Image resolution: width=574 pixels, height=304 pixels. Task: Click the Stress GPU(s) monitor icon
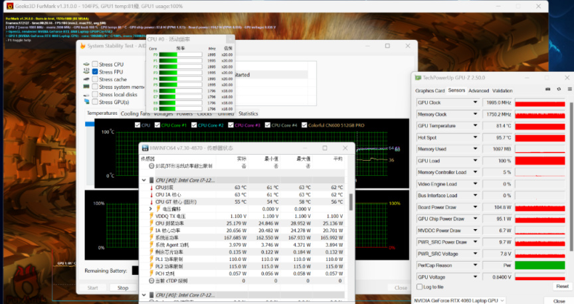click(86, 102)
